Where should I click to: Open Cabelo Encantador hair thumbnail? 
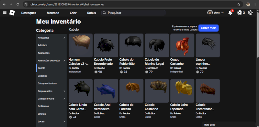(x=208, y=91)
